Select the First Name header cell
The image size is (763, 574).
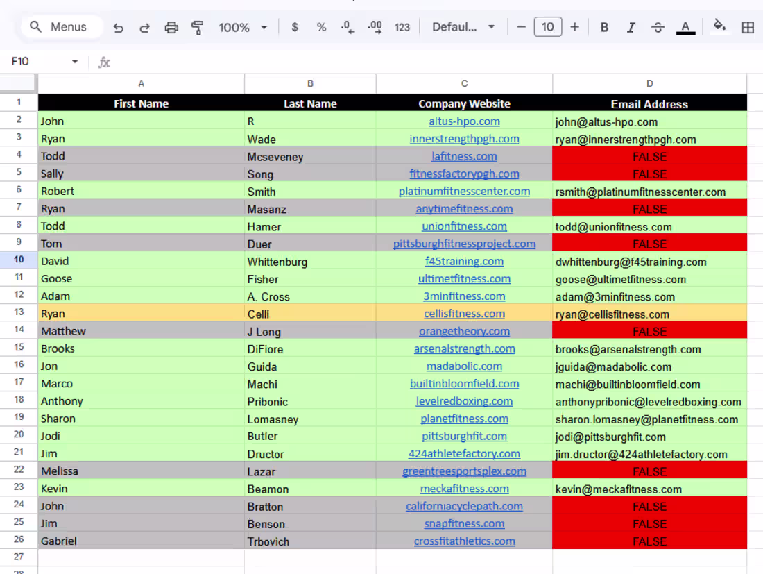[x=141, y=103]
